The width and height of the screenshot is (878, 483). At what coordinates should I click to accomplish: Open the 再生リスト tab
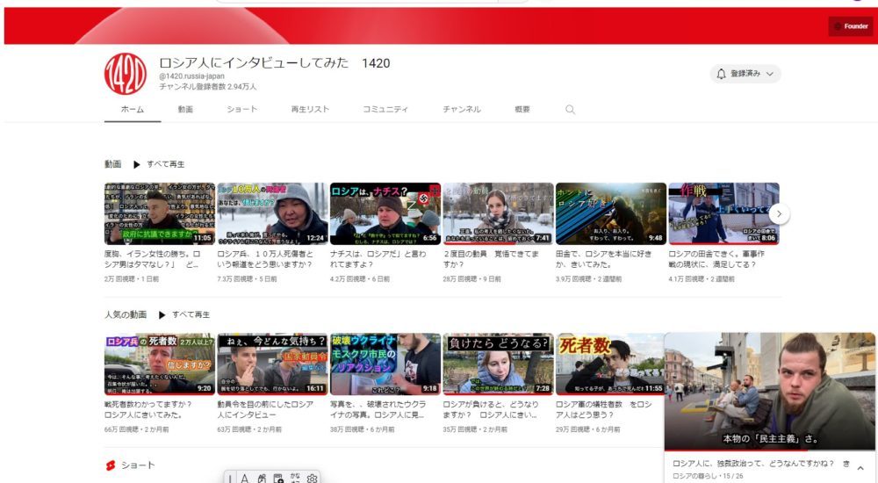310,109
